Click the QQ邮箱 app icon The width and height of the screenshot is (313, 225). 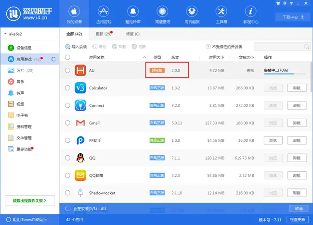pos(80,175)
